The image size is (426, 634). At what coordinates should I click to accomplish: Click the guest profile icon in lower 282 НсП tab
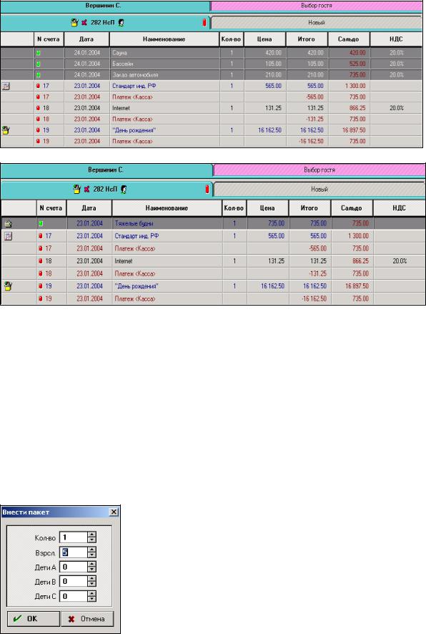coord(124,189)
